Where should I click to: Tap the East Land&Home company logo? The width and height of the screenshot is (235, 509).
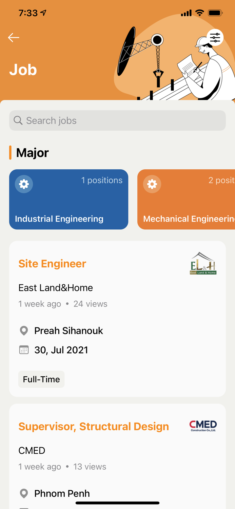(203, 263)
